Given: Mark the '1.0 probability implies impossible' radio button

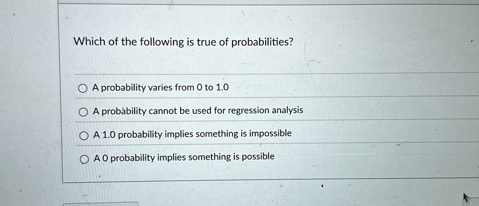Looking at the screenshot, I should coord(84,136).
